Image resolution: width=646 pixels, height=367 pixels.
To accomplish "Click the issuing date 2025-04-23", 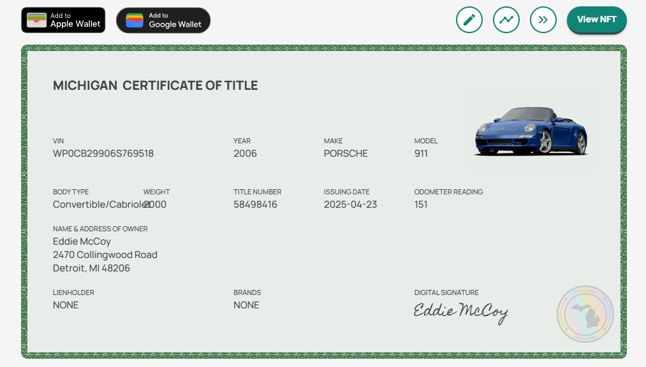I will click(350, 205).
